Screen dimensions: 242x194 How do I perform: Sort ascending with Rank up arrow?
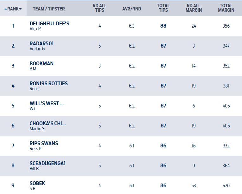[x=6, y=9]
